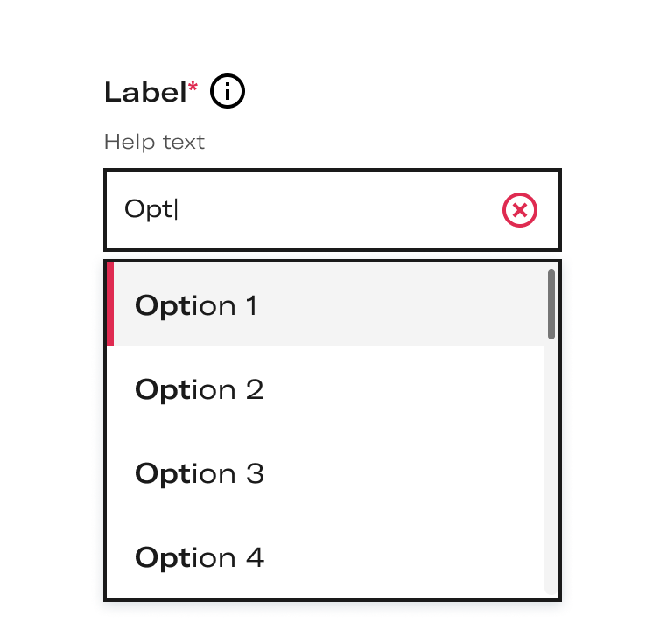Viewport: 667px width, 630px height.
Task: Click the gray scrollbar thumb in list
Action: (551, 304)
